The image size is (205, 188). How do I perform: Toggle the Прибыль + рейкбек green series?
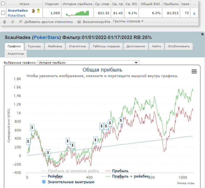(127, 176)
